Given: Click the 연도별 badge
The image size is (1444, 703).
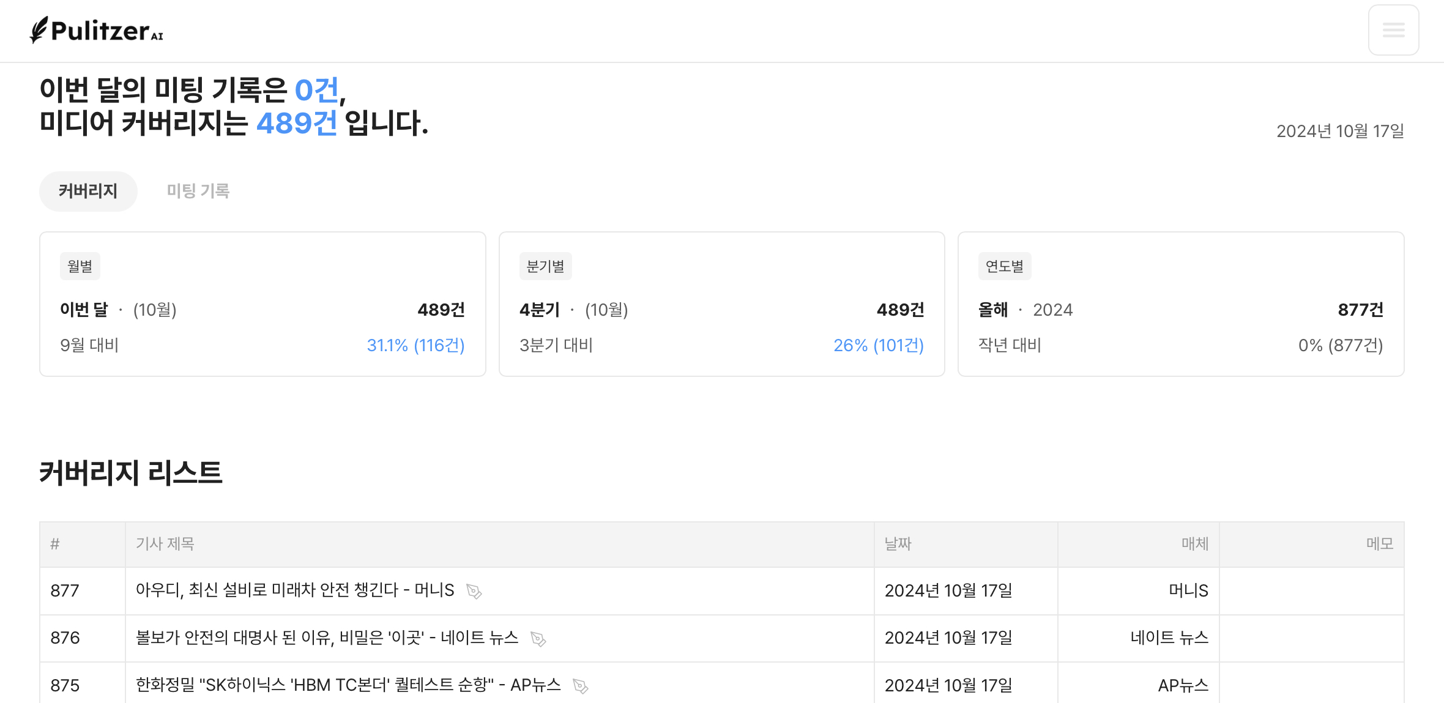Looking at the screenshot, I should (x=1004, y=267).
